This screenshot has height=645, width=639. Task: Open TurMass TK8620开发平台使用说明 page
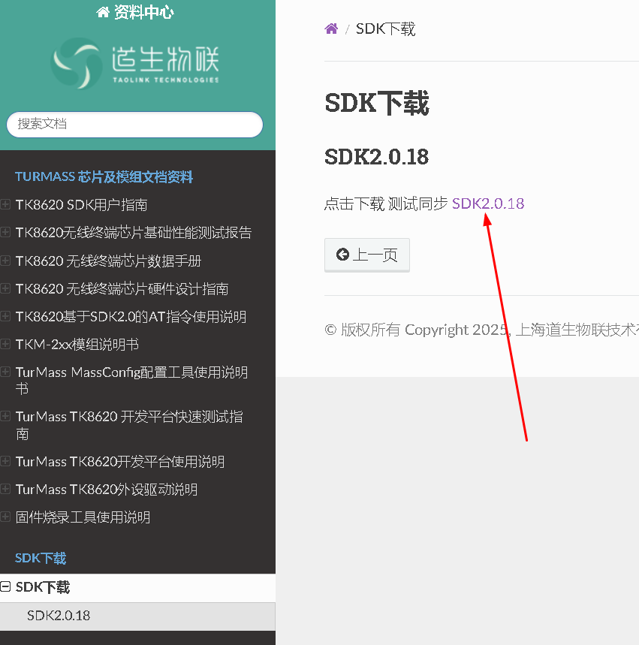(x=120, y=462)
